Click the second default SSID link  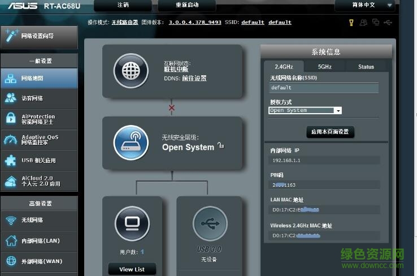[280, 23]
